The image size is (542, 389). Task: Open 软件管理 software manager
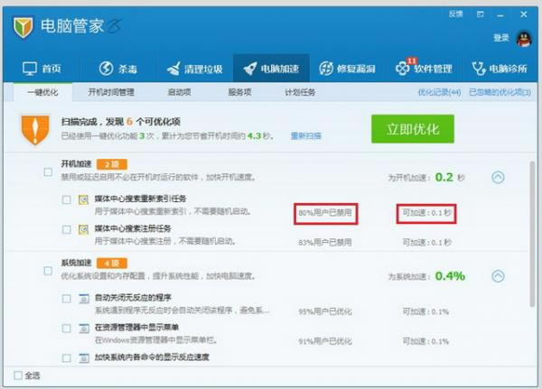(423, 69)
